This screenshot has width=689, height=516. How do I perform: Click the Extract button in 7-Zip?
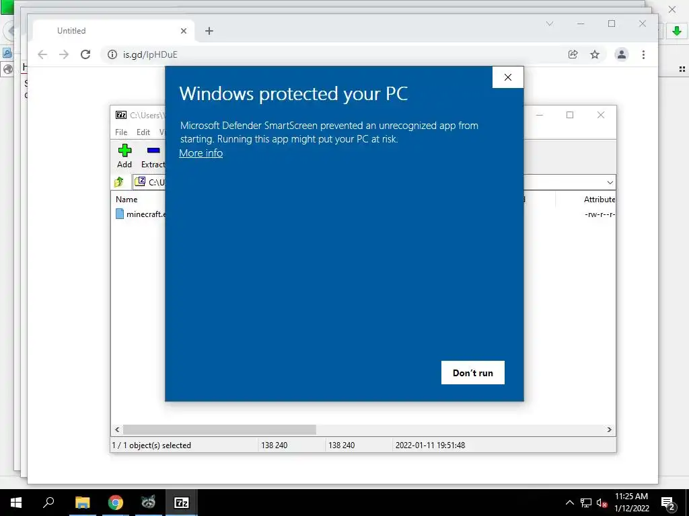(x=153, y=156)
